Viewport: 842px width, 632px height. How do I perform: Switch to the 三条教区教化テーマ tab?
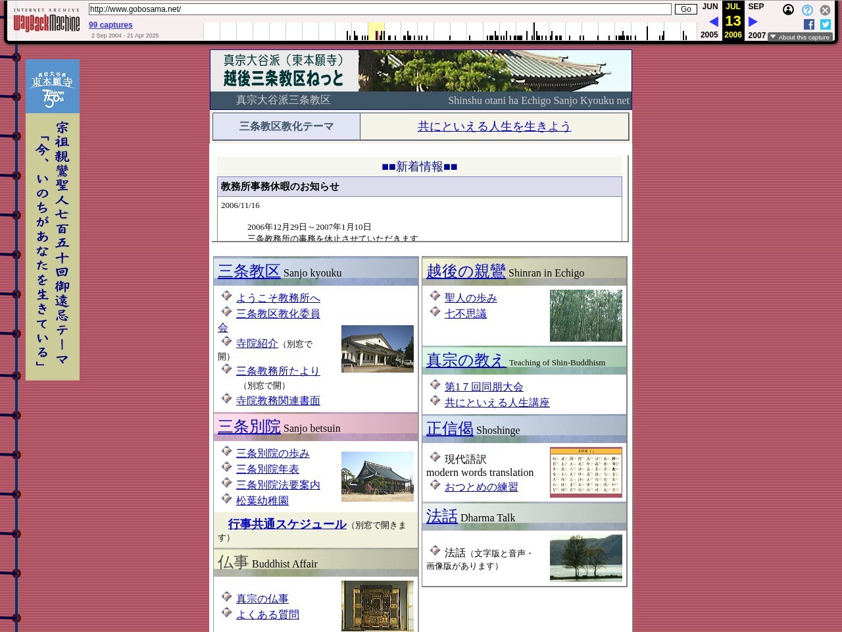286,126
